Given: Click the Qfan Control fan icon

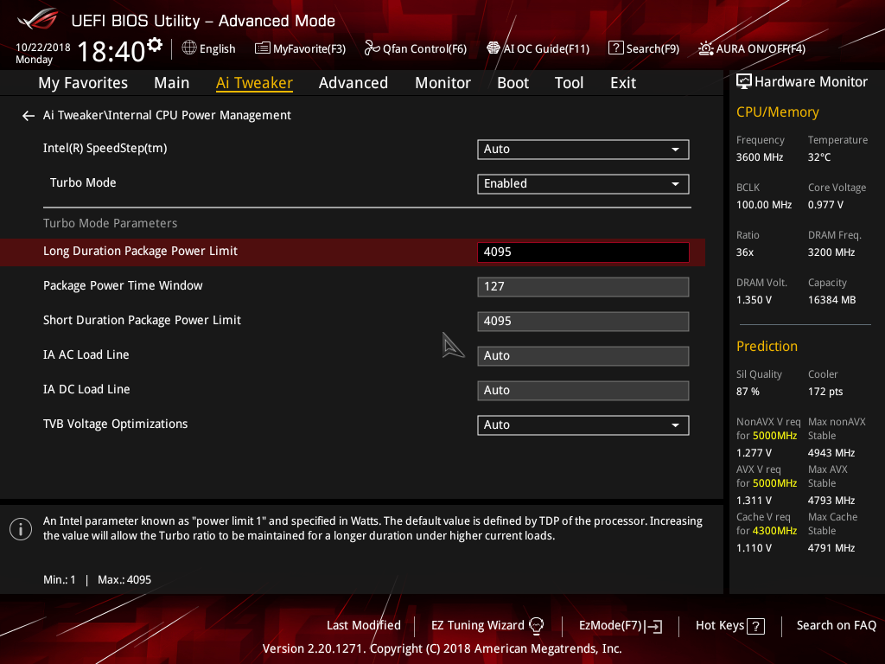Looking at the screenshot, I should [372, 48].
